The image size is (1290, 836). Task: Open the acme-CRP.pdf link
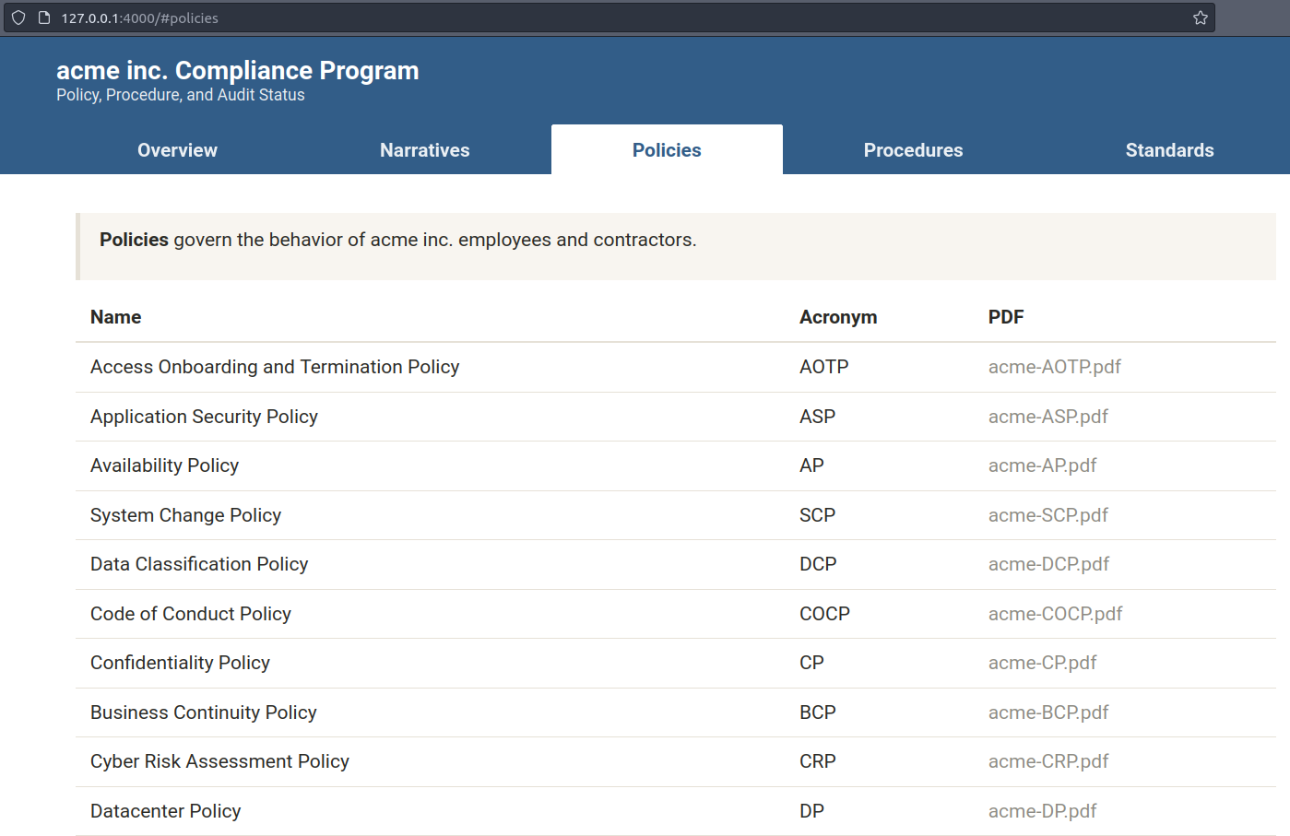click(x=1047, y=761)
